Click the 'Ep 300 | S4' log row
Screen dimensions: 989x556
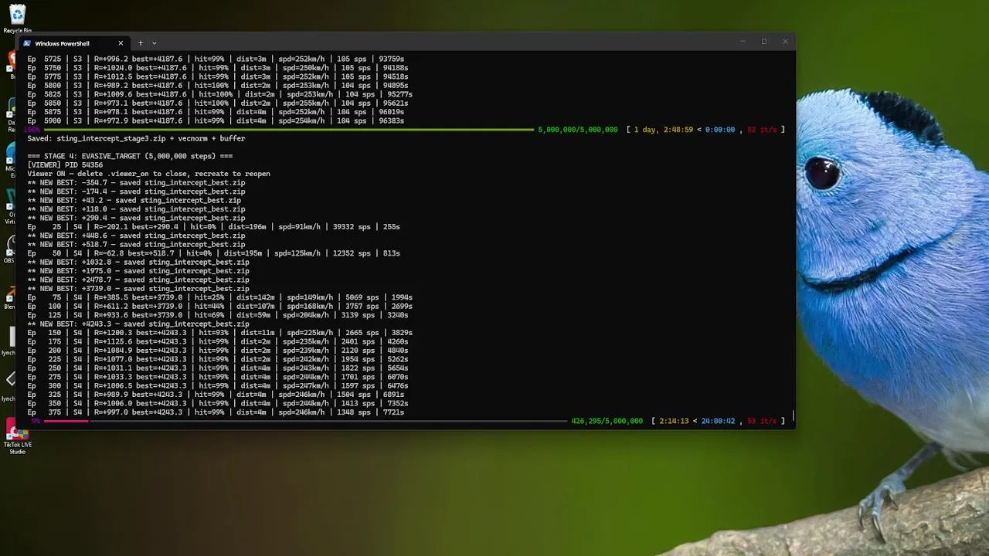click(x=218, y=386)
